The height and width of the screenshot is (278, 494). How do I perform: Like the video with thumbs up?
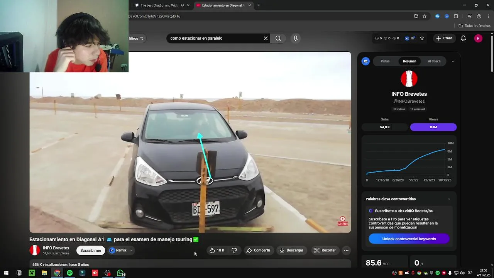coord(217,250)
